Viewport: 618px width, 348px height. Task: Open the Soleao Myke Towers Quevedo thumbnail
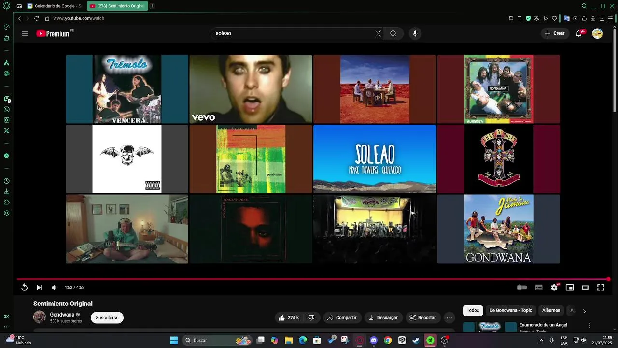coord(375,159)
